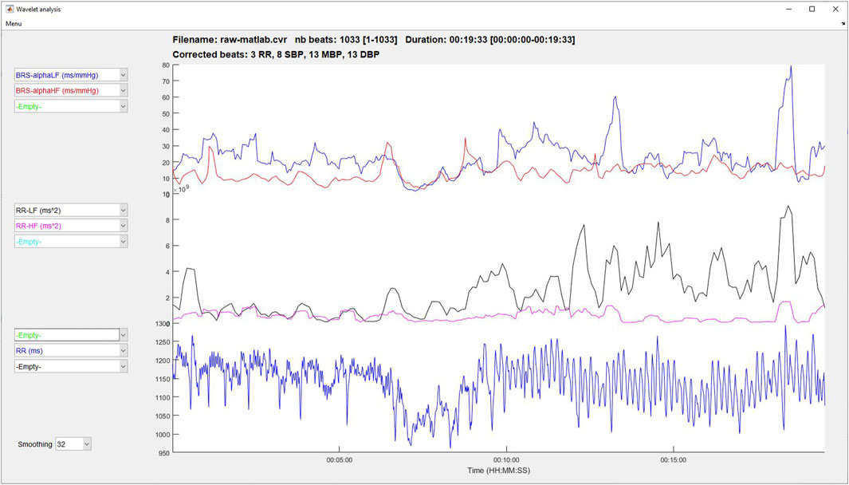The width and height of the screenshot is (849, 485).
Task: Expand the -Empty- dropdown directly above RR (ms)
Action: (71, 335)
